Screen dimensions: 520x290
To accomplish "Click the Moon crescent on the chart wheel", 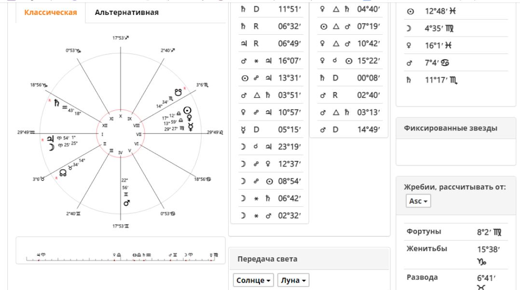I will point(51,147).
